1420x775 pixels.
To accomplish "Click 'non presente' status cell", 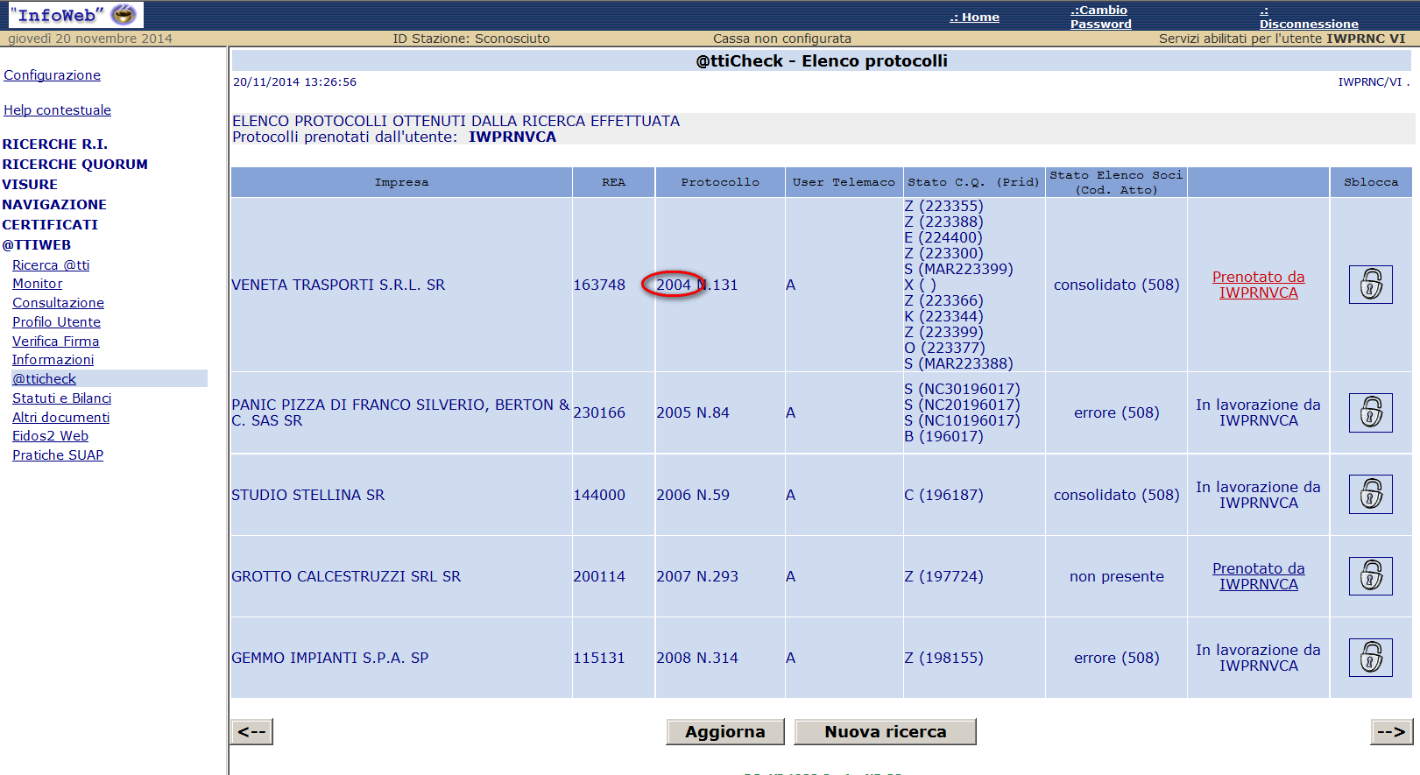I will [x=1116, y=576].
